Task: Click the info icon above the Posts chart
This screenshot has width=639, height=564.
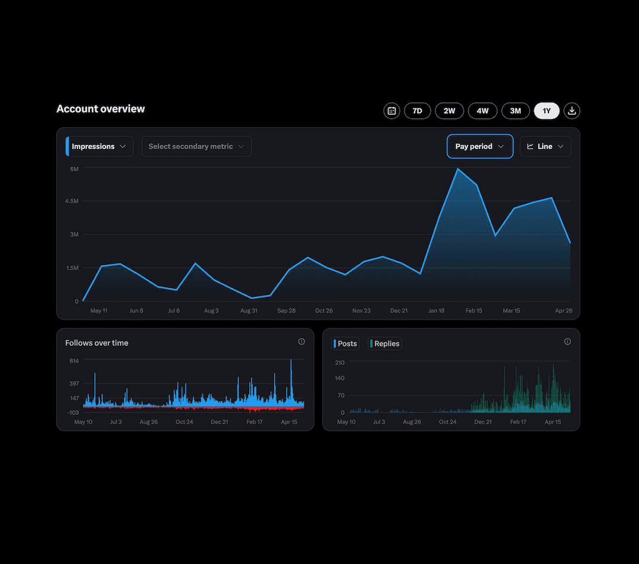Action: (567, 341)
